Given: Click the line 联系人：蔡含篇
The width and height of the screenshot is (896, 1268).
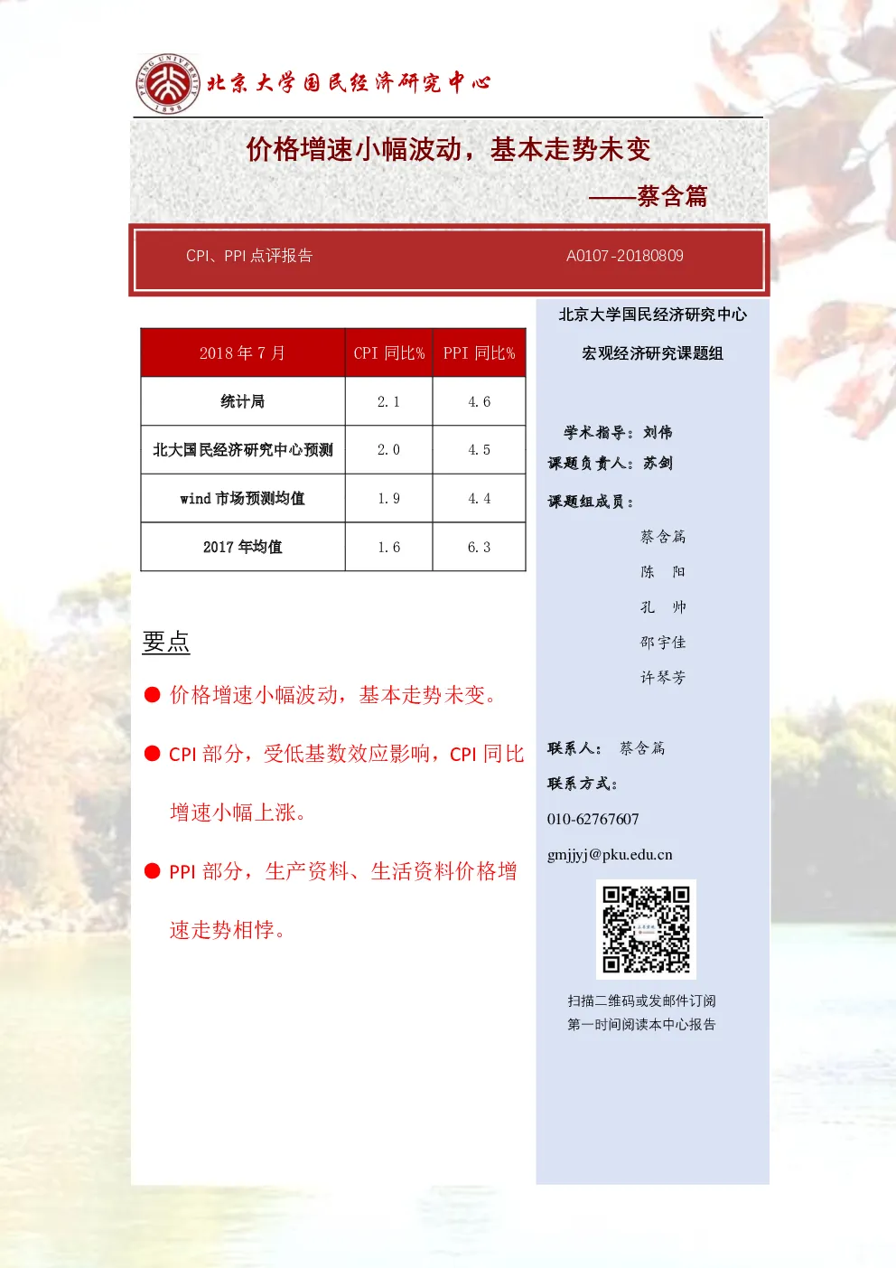Looking at the screenshot, I should 606,748.
